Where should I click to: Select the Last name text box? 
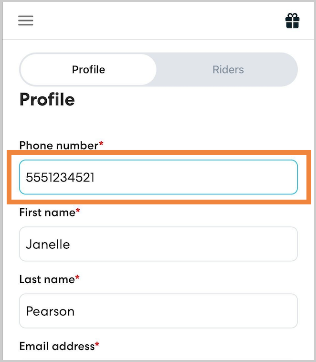pyautogui.click(x=191, y=311)
